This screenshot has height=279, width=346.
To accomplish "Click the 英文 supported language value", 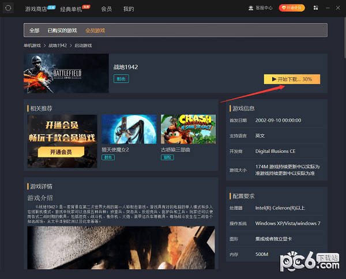I will [x=260, y=136].
